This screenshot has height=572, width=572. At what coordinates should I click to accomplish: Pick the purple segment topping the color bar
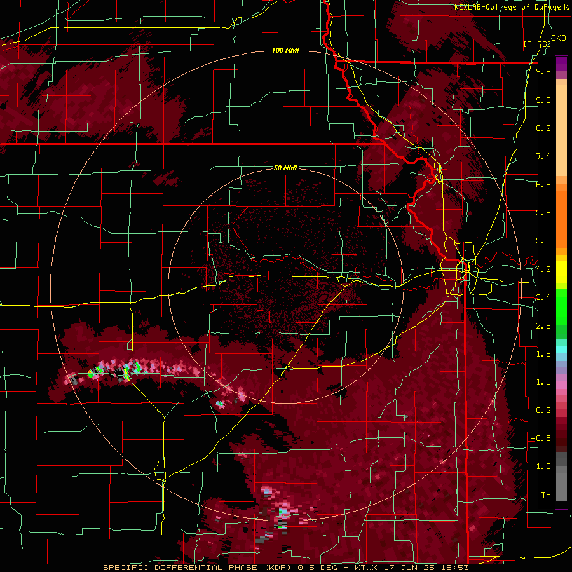[x=561, y=64]
